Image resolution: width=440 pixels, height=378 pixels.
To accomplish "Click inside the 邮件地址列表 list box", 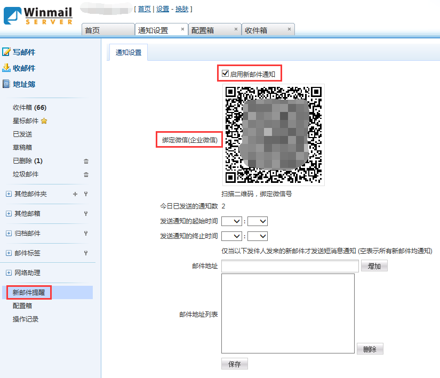I will tap(288, 313).
